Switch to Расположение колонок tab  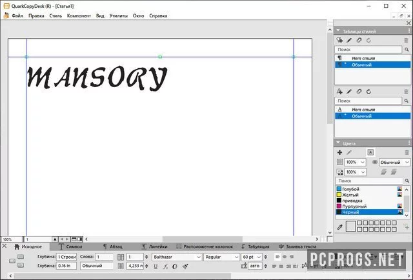pos(205,246)
